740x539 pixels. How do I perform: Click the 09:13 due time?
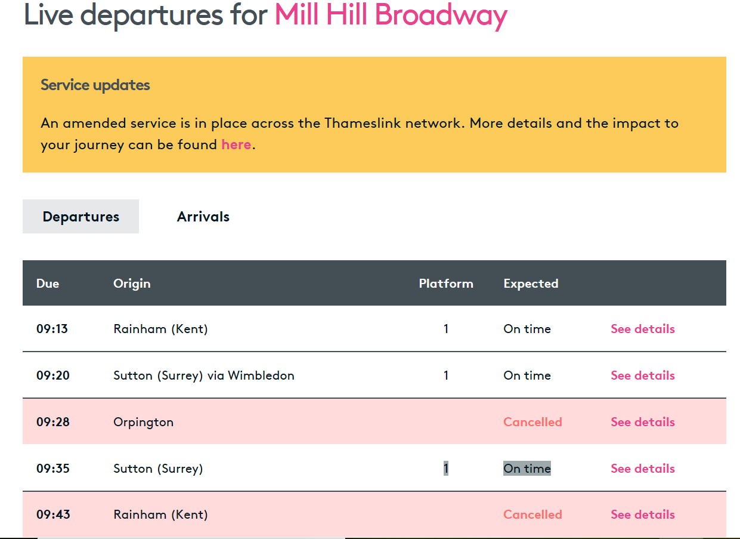point(52,329)
